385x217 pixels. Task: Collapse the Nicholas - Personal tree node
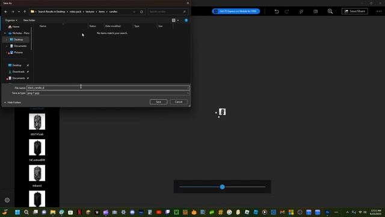[x=5, y=33]
